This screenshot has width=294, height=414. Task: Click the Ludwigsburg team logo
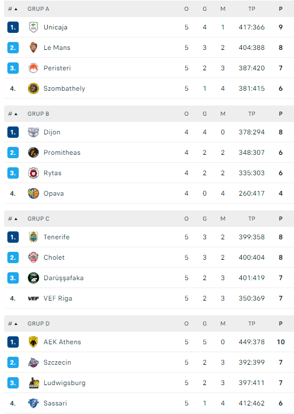(x=34, y=383)
